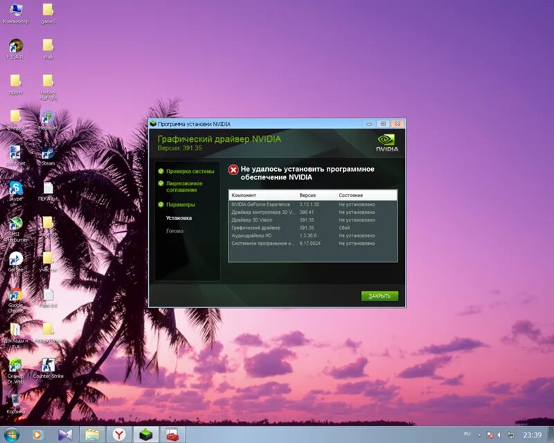Click the 390.41 version cell
This screenshot has width=554, height=443.
click(306, 213)
